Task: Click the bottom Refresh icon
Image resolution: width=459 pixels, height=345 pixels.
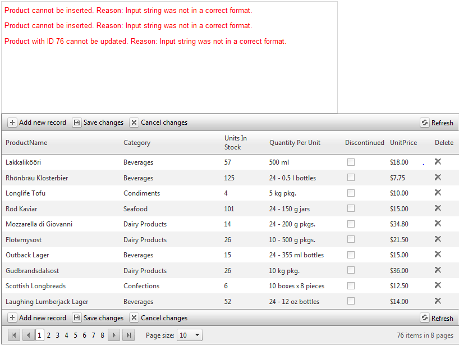Action: pyautogui.click(x=424, y=317)
